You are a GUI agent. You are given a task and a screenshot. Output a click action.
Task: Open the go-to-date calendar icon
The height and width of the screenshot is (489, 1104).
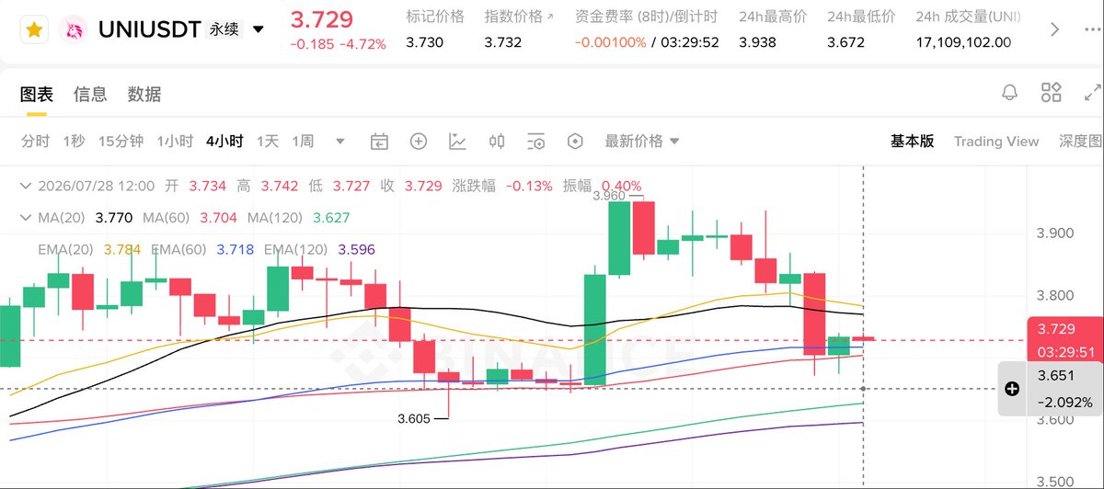tap(379, 142)
